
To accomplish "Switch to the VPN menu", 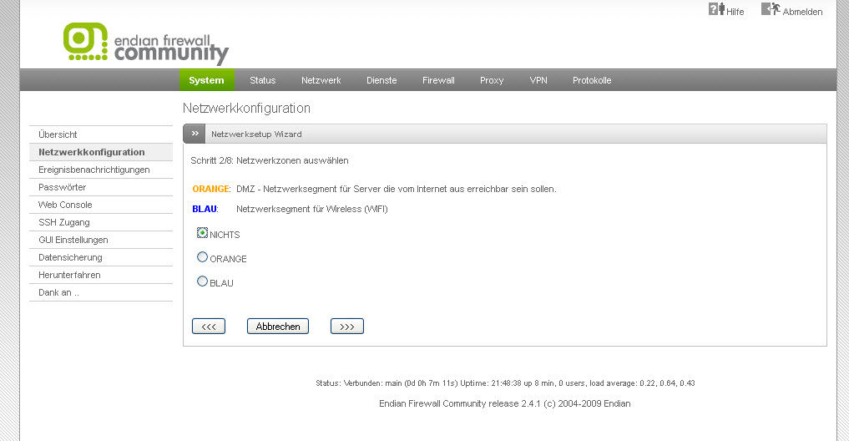I will 538,80.
